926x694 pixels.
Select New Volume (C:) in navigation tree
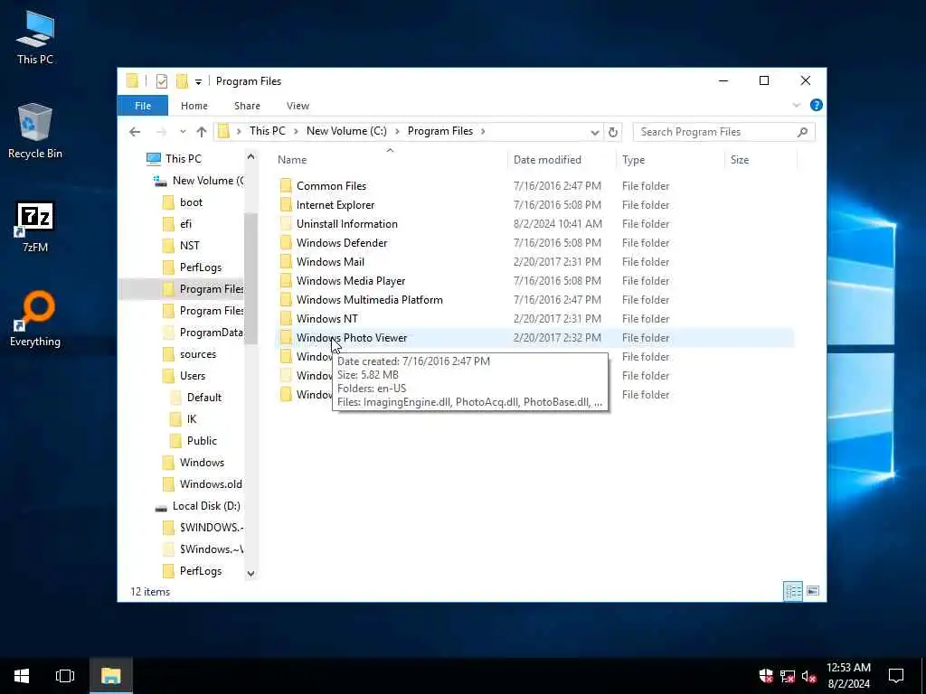(x=207, y=181)
